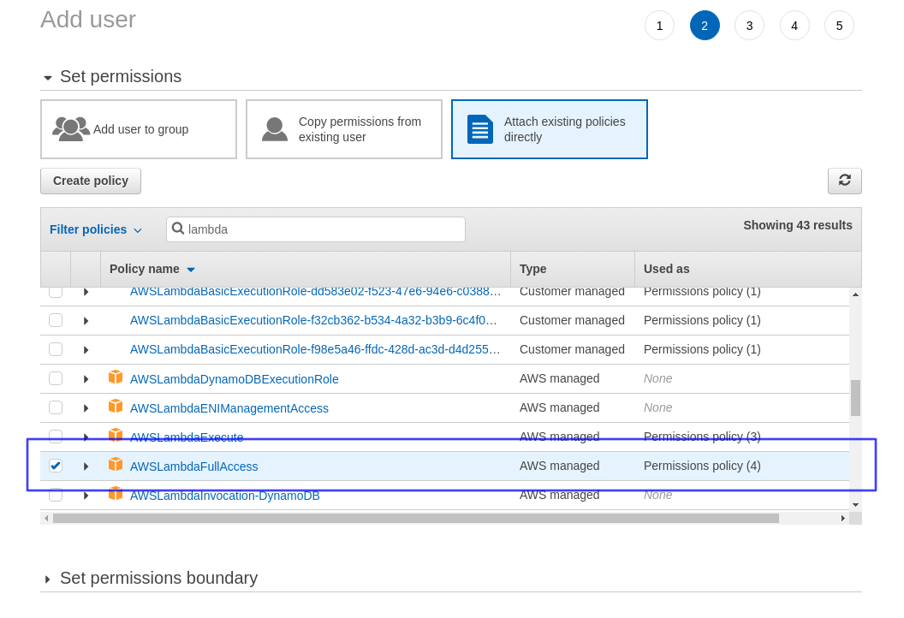
Task: Expand AWSLambdaBasicExecutionRole-f98e5a46 details arrow
Action: click(x=86, y=350)
